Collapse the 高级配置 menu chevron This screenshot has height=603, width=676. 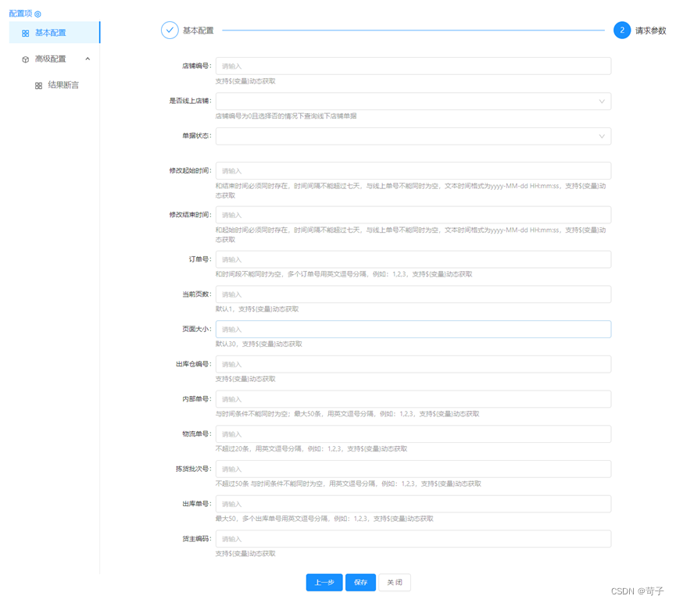tap(88, 59)
